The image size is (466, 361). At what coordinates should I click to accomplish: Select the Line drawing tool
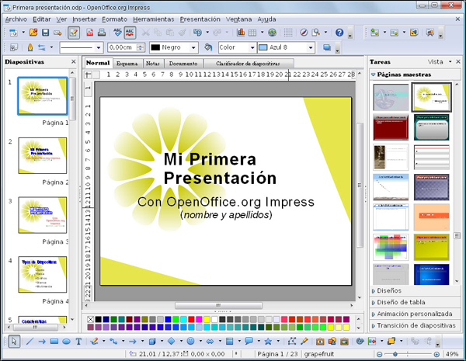(x=30, y=342)
